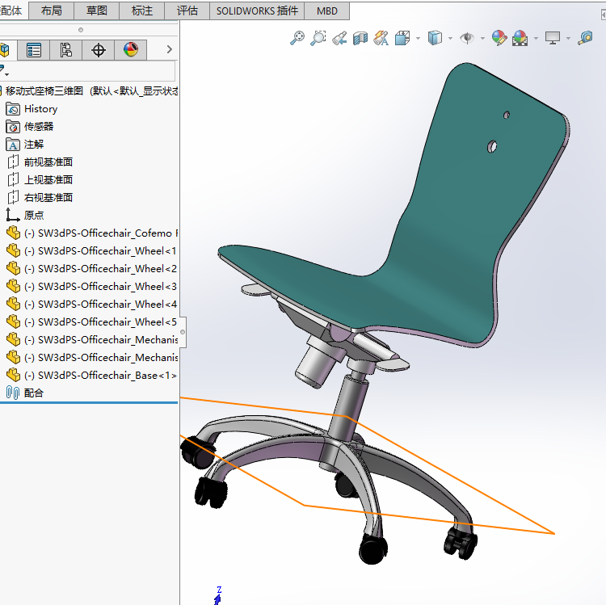The image size is (606, 605).
Task: Switch to the DimXpertManager crosshair tab
Action: tap(98, 50)
